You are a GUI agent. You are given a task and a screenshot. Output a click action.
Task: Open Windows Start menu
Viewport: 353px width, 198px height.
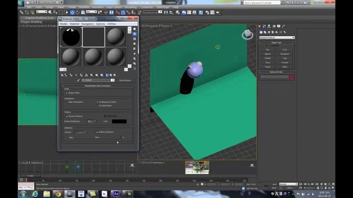[x=23, y=194]
